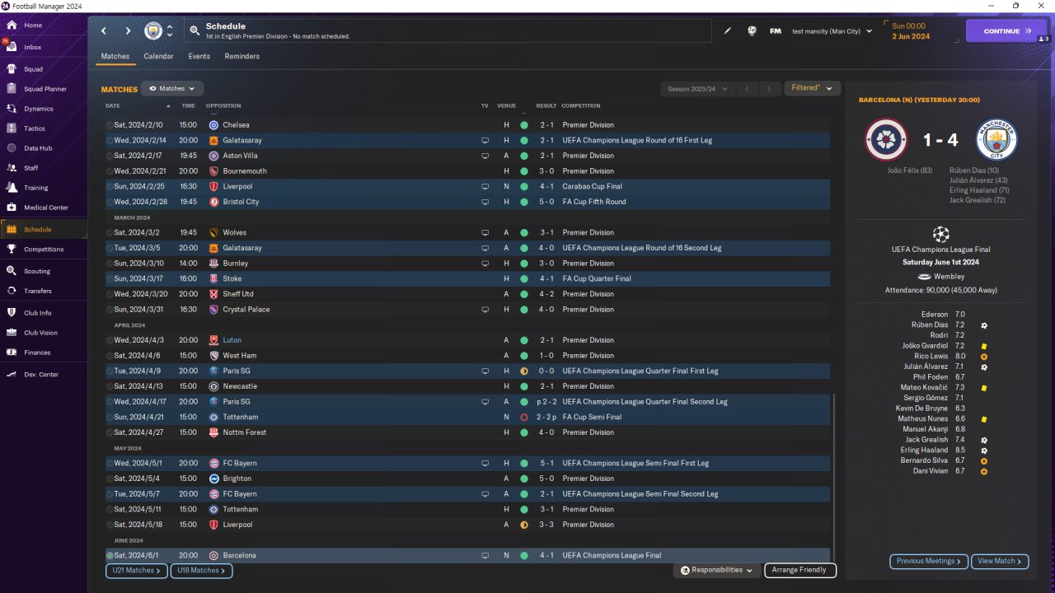This screenshot has height=593, width=1055.
Task: Click the search magnifier icon
Action: 195,31
